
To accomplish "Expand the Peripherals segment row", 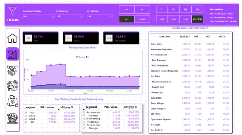I will click(x=84, y=125).
